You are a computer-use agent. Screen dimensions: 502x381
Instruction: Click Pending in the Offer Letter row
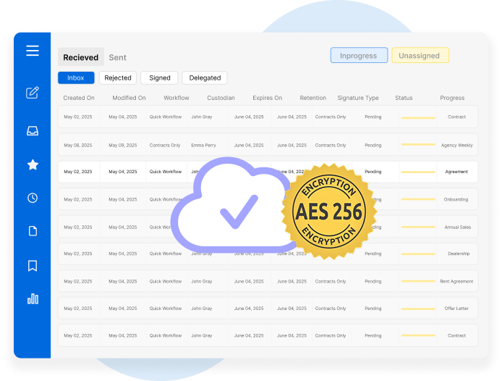pos(373,309)
